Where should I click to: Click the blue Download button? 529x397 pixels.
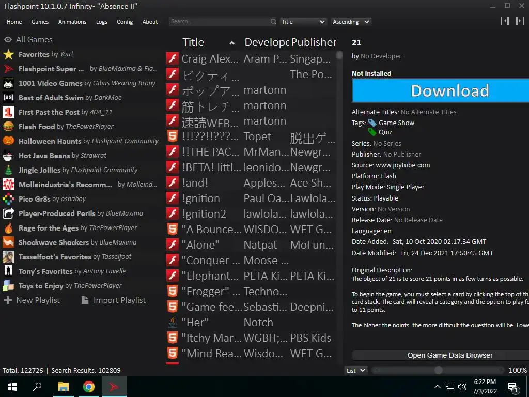pyautogui.click(x=440, y=91)
